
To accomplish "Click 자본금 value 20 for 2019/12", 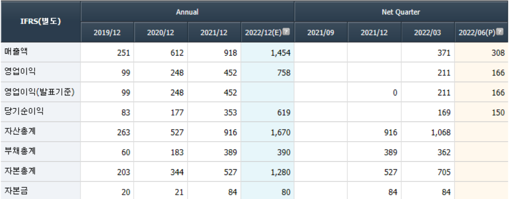I will 126,193.
